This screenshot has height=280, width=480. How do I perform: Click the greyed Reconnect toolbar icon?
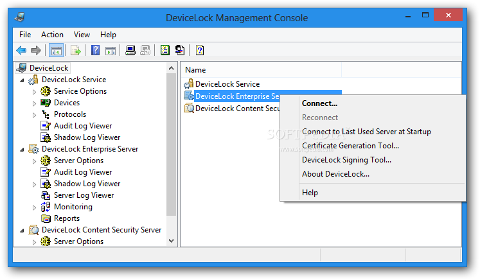(x=145, y=50)
